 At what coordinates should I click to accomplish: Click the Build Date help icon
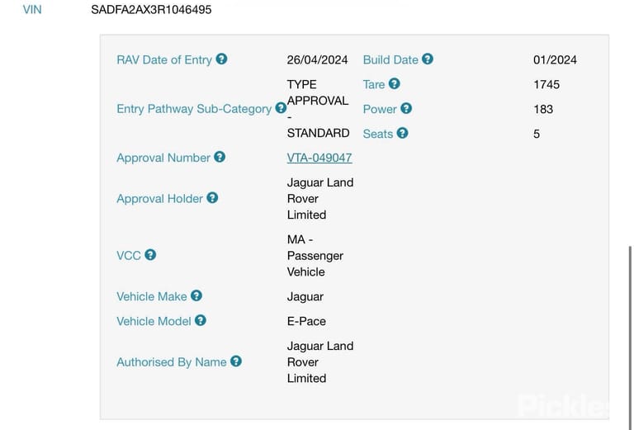428,59
